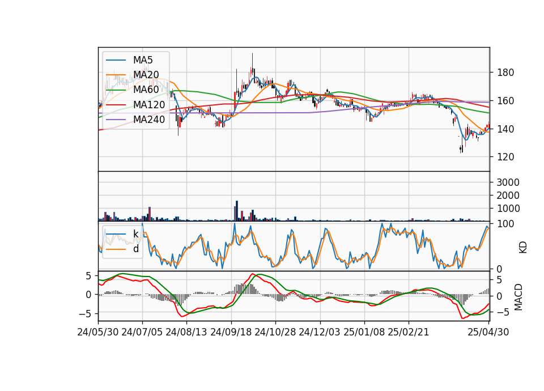
Task: Click the MA60 legend label
Action: click(146, 90)
